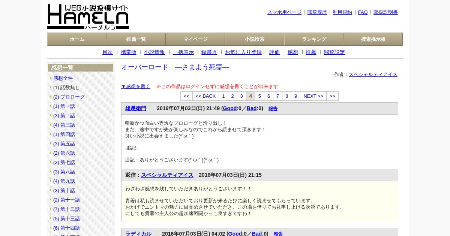Open novel title オーバーロード ―さまよう死霊―
The height and width of the screenshot is (236, 450).
tap(175, 67)
